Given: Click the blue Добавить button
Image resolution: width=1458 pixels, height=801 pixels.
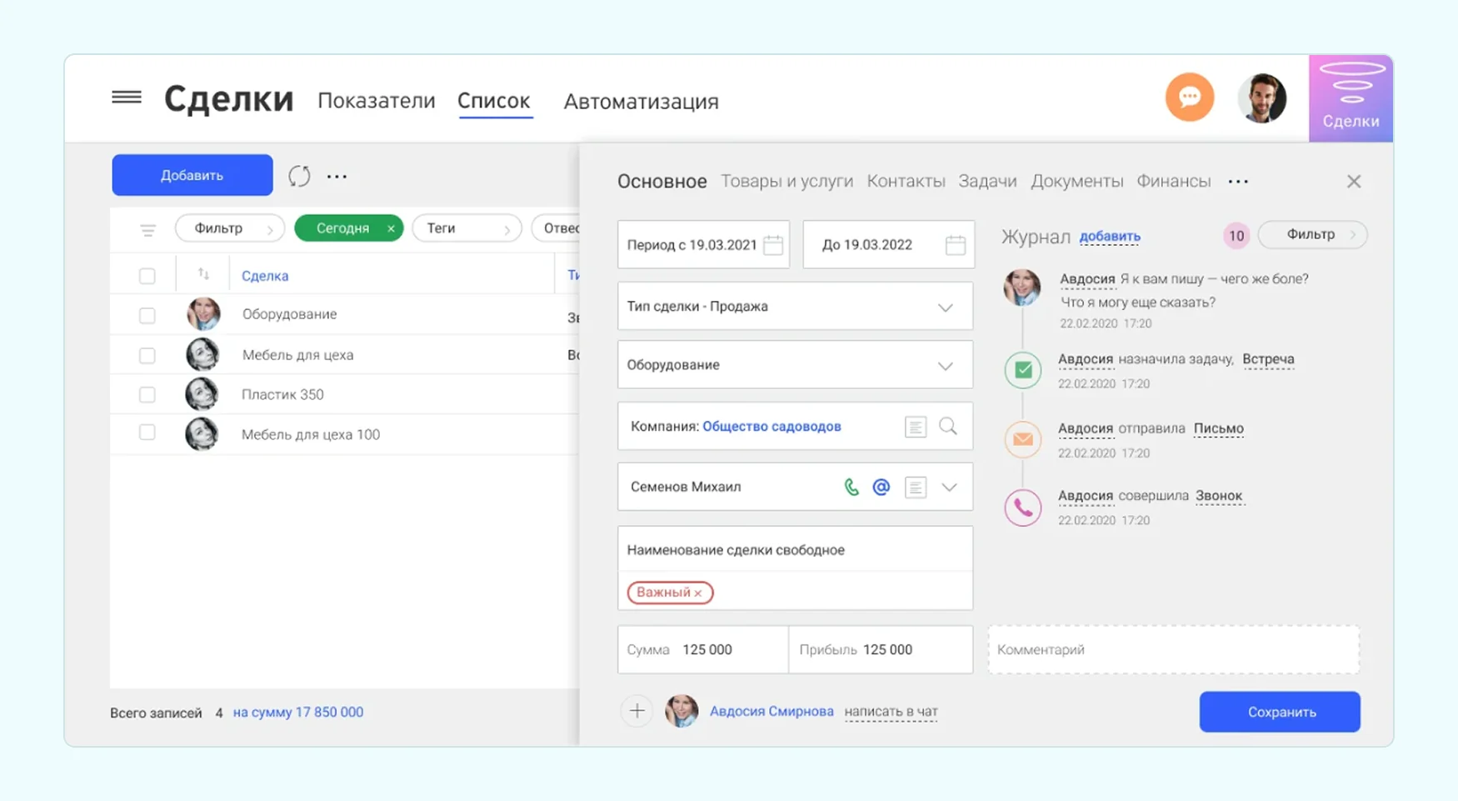Looking at the screenshot, I should [x=192, y=175].
